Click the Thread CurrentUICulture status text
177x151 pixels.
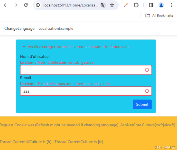51,142
